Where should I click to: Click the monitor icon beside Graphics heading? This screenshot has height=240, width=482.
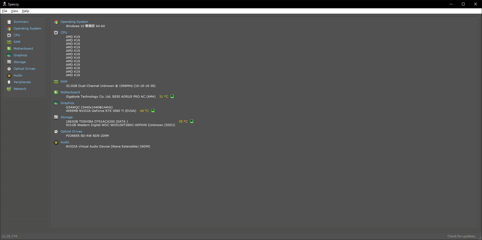point(56,103)
